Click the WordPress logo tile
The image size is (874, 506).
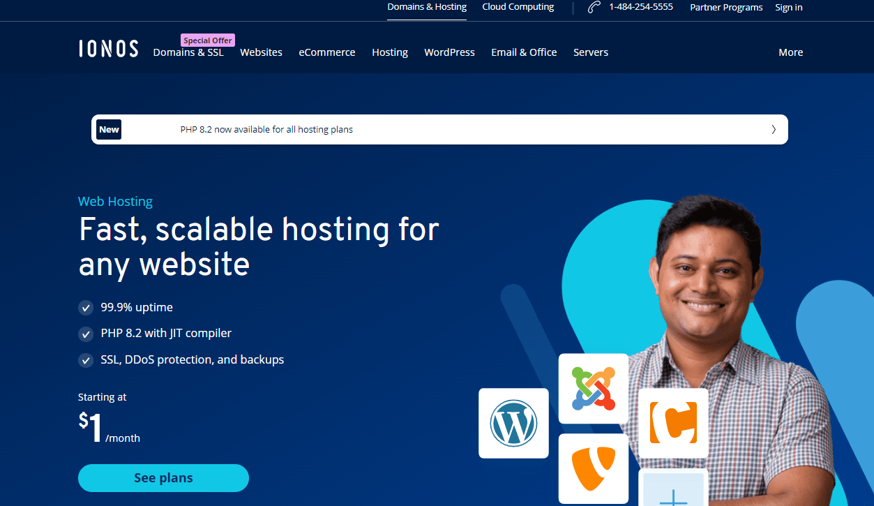point(513,423)
